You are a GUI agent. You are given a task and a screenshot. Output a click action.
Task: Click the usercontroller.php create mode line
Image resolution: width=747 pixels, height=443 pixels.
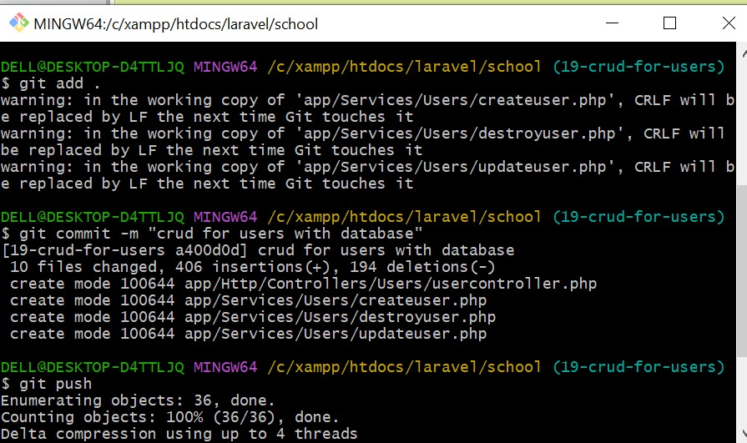(x=304, y=284)
